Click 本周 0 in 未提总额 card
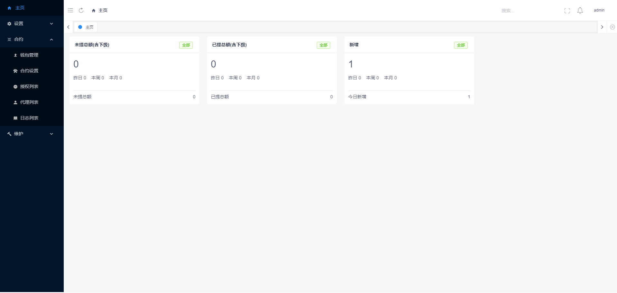Viewport: 617px width, 293px height. (98, 78)
